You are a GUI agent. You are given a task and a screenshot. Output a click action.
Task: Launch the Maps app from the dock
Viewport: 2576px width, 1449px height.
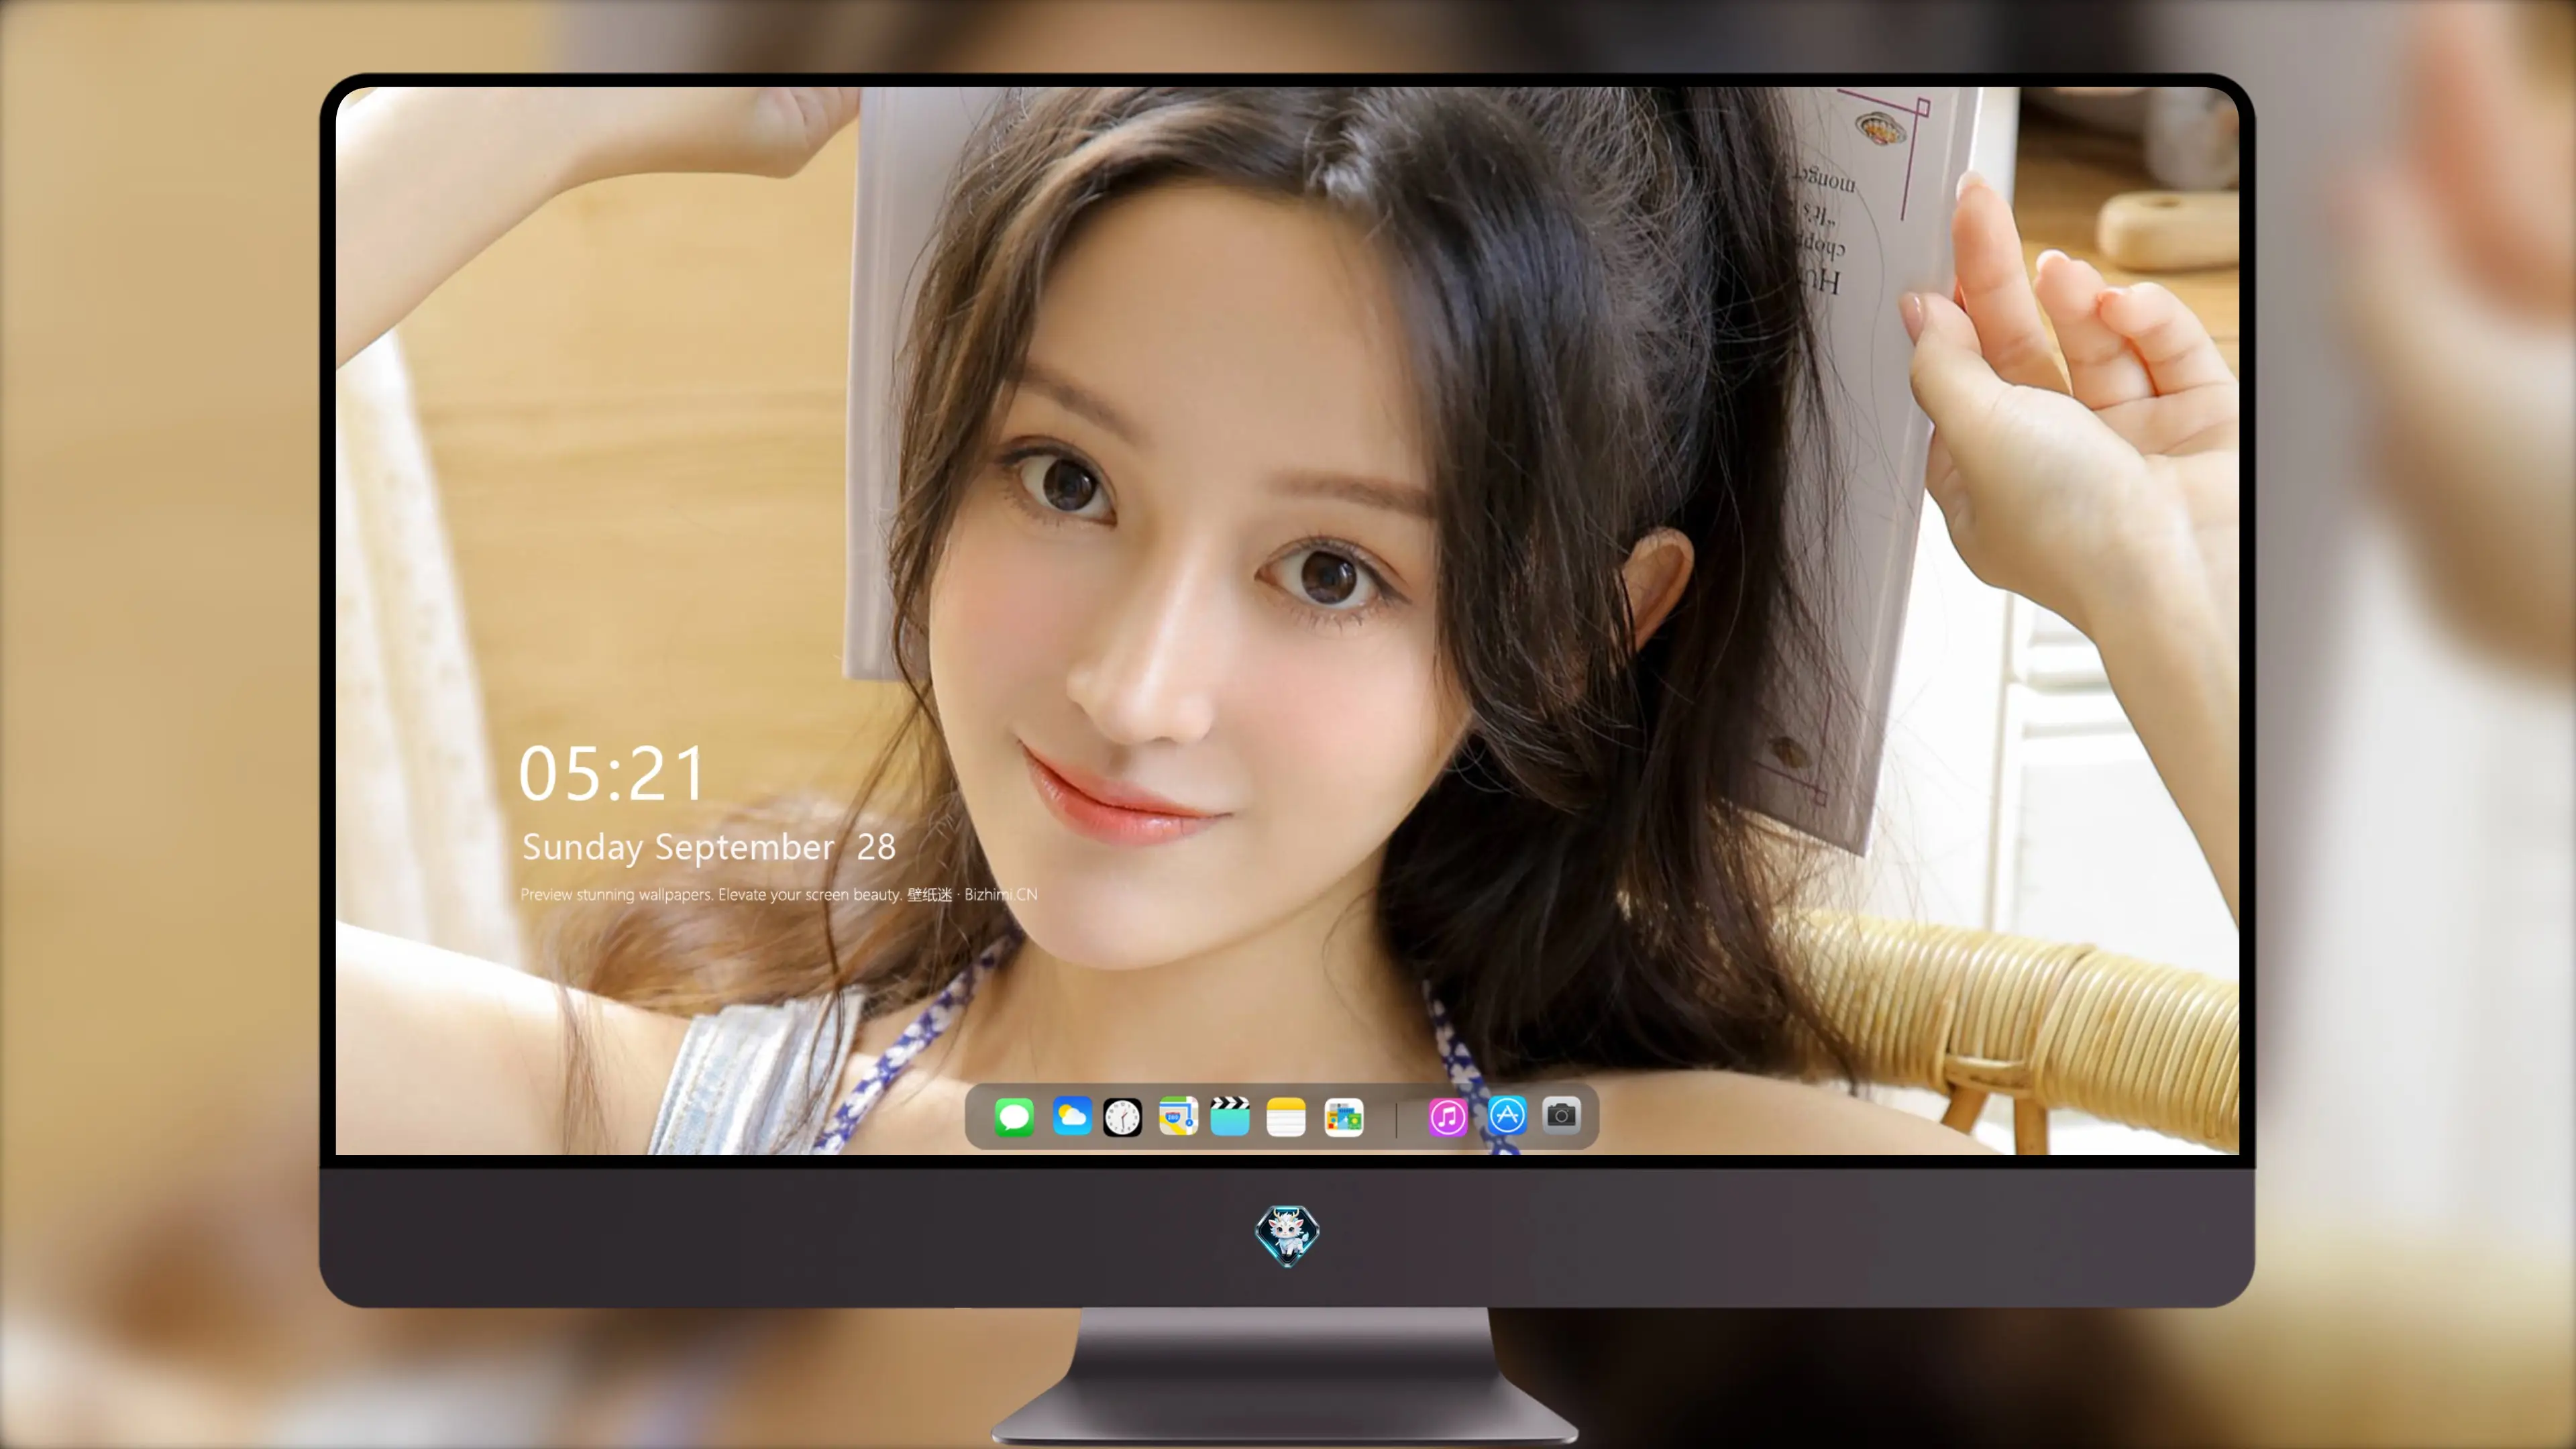[1178, 1116]
